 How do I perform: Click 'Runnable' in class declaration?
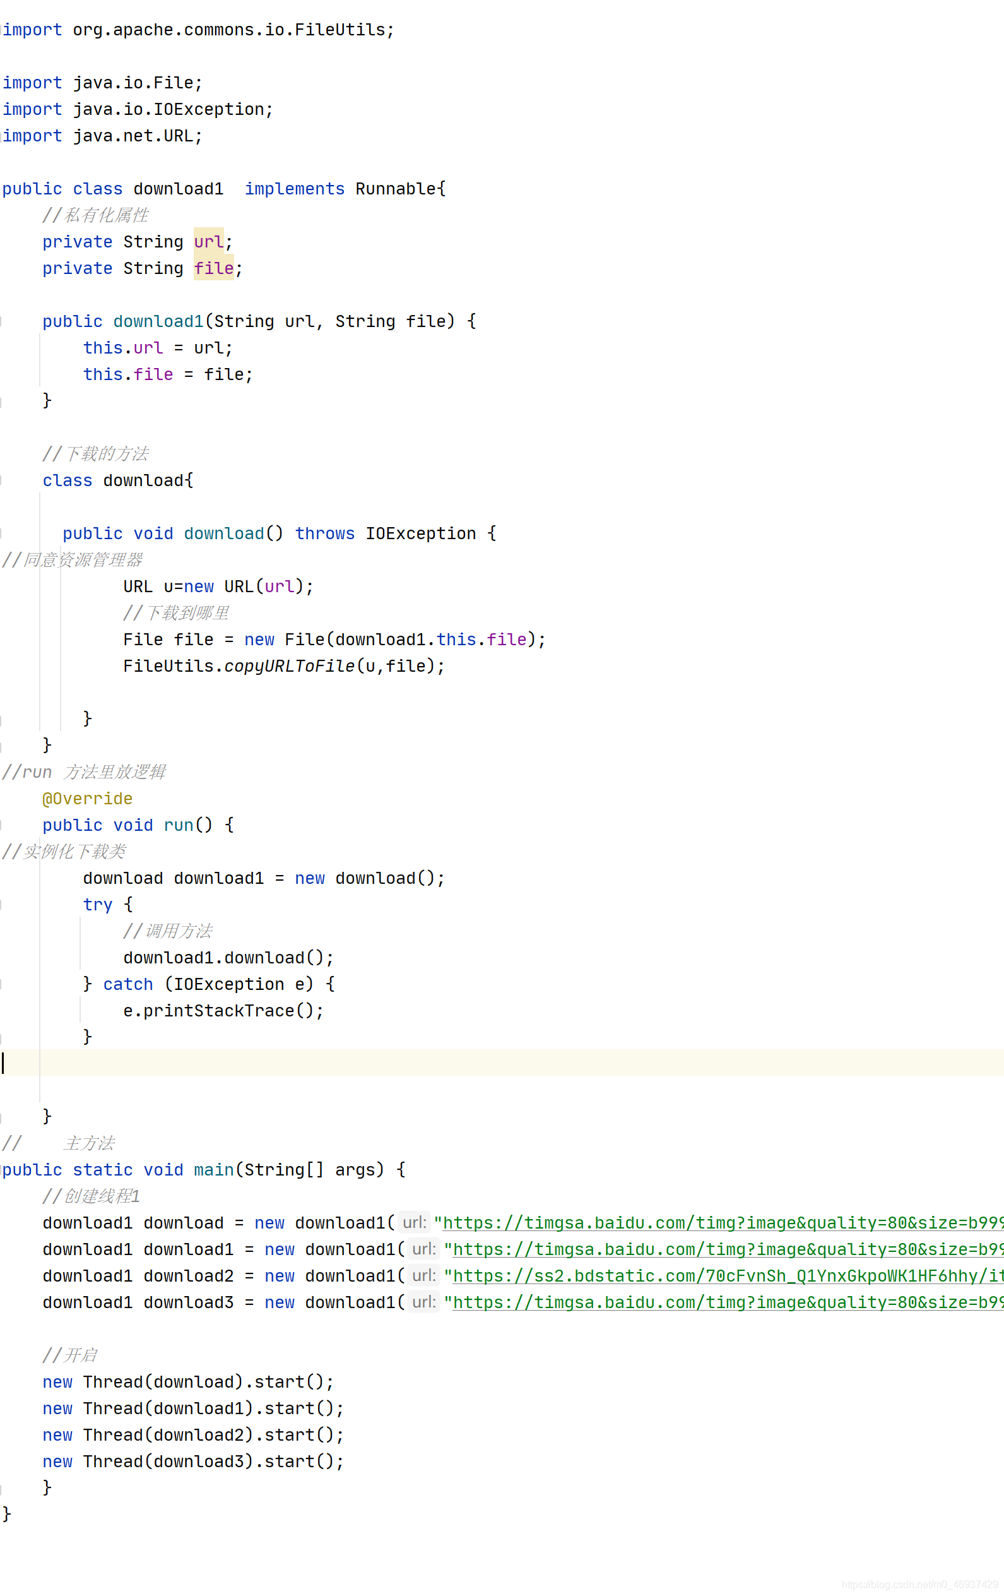coord(396,189)
